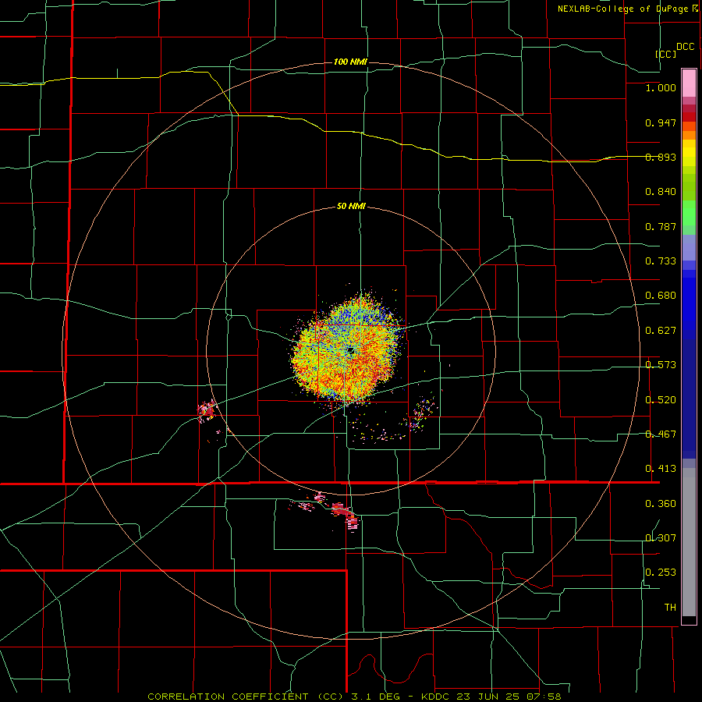Click the TH threshold label
This screenshot has height=702, width=702.
click(x=670, y=608)
